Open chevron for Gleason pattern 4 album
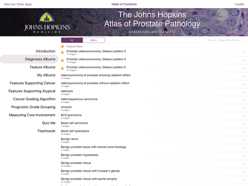248x186 pixels. click(244, 60)
